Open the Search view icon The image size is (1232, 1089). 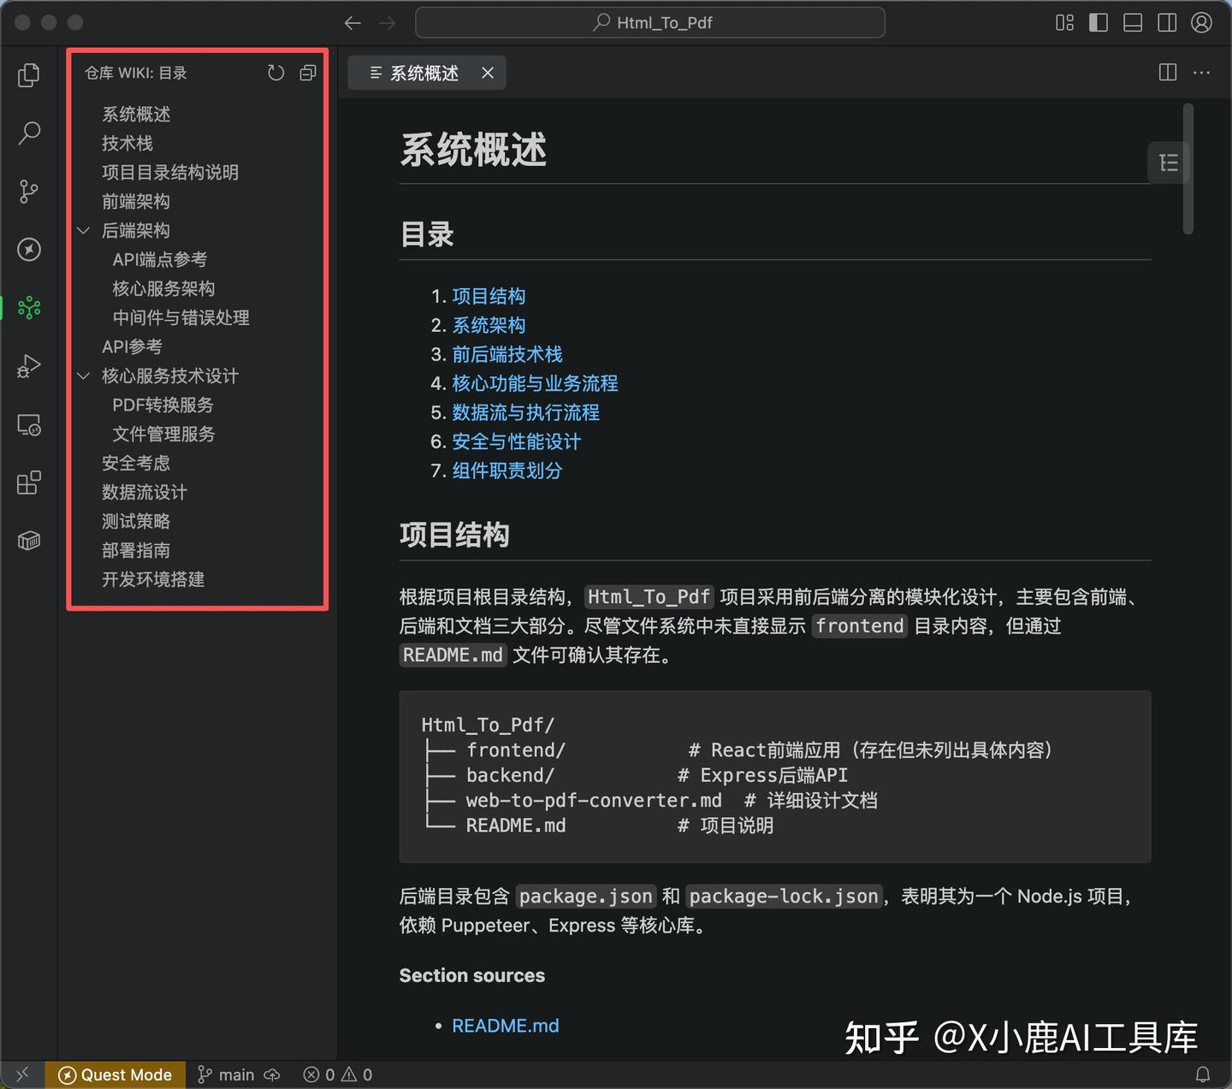pyautogui.click(x=28, y=133)
